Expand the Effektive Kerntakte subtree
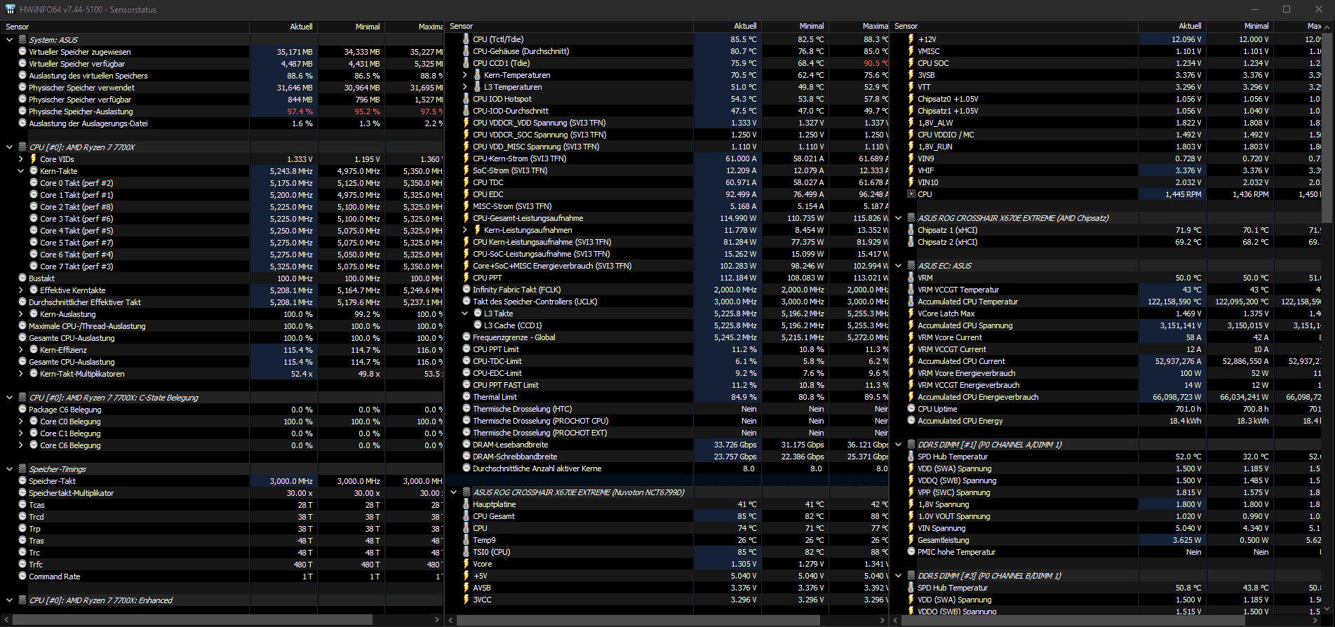This screenshot has height=627, width=1335. click(x=21, y=290)
